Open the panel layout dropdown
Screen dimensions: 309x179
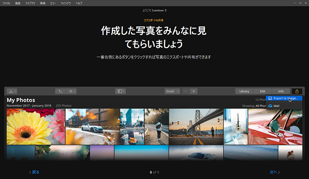pyautogui.click(x=121, y=91)
